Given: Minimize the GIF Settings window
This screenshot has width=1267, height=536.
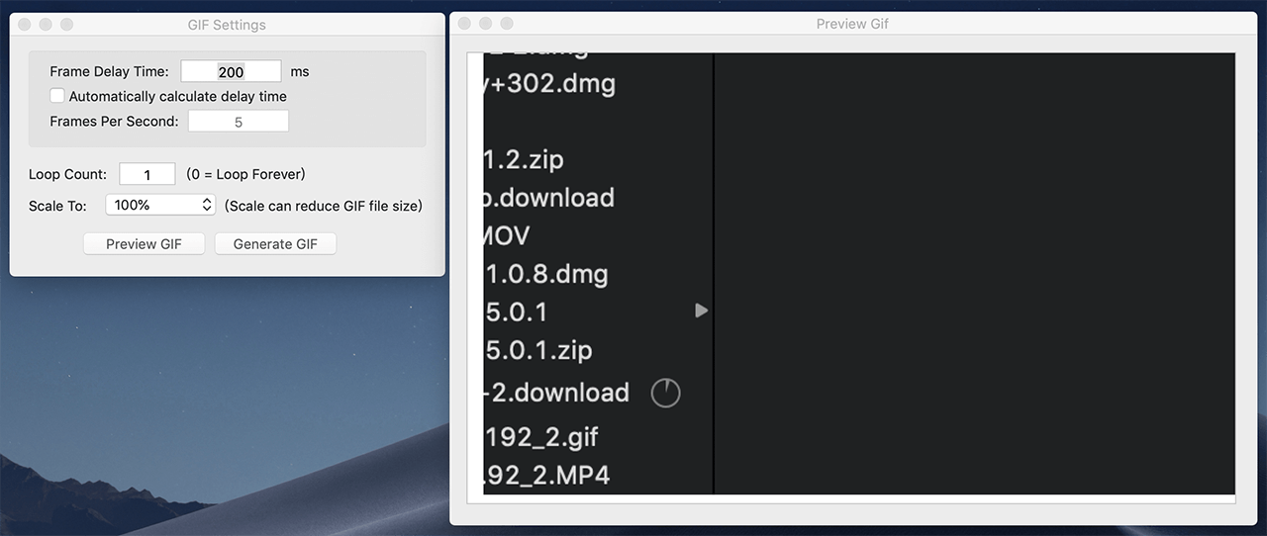Looking at the screenshot, I should click(46, 24).
